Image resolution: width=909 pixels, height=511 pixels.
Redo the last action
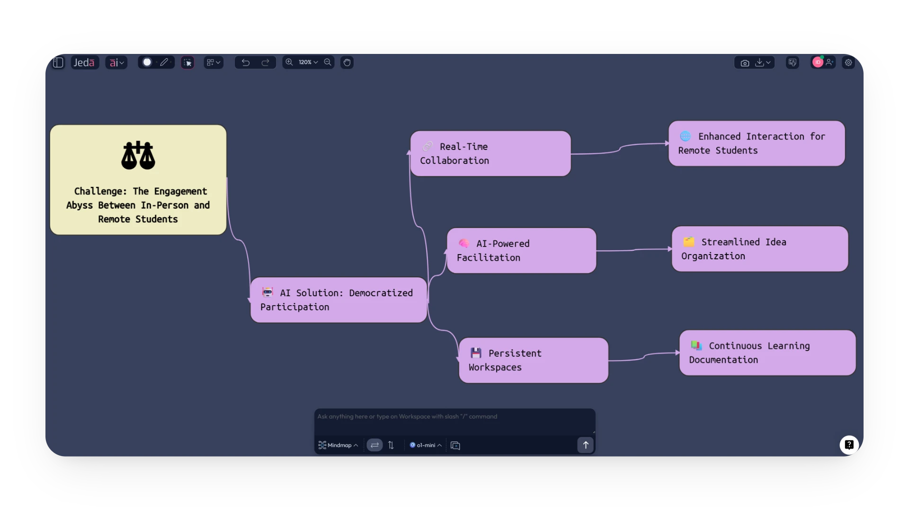pos(266,62)
